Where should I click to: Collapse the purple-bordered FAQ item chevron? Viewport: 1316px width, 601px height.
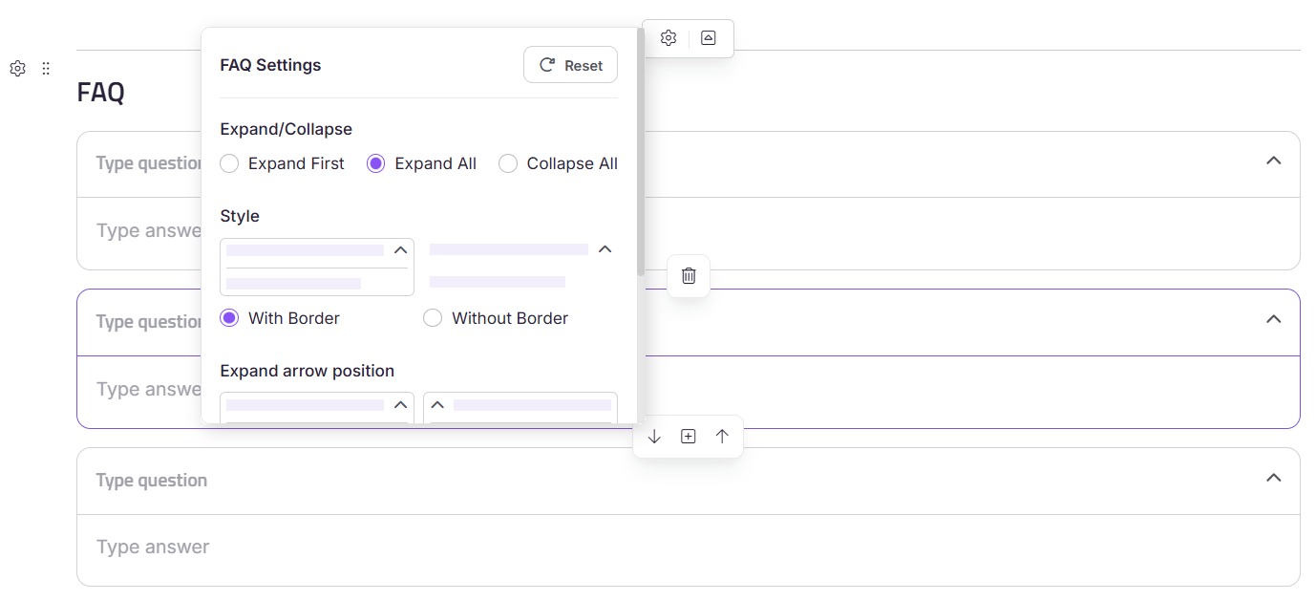pyautogui.click(x=1273, y=319)
